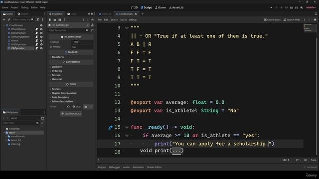Open the Project menu
The width and height of the screenshot is (319, 179).
click(14, 7)
